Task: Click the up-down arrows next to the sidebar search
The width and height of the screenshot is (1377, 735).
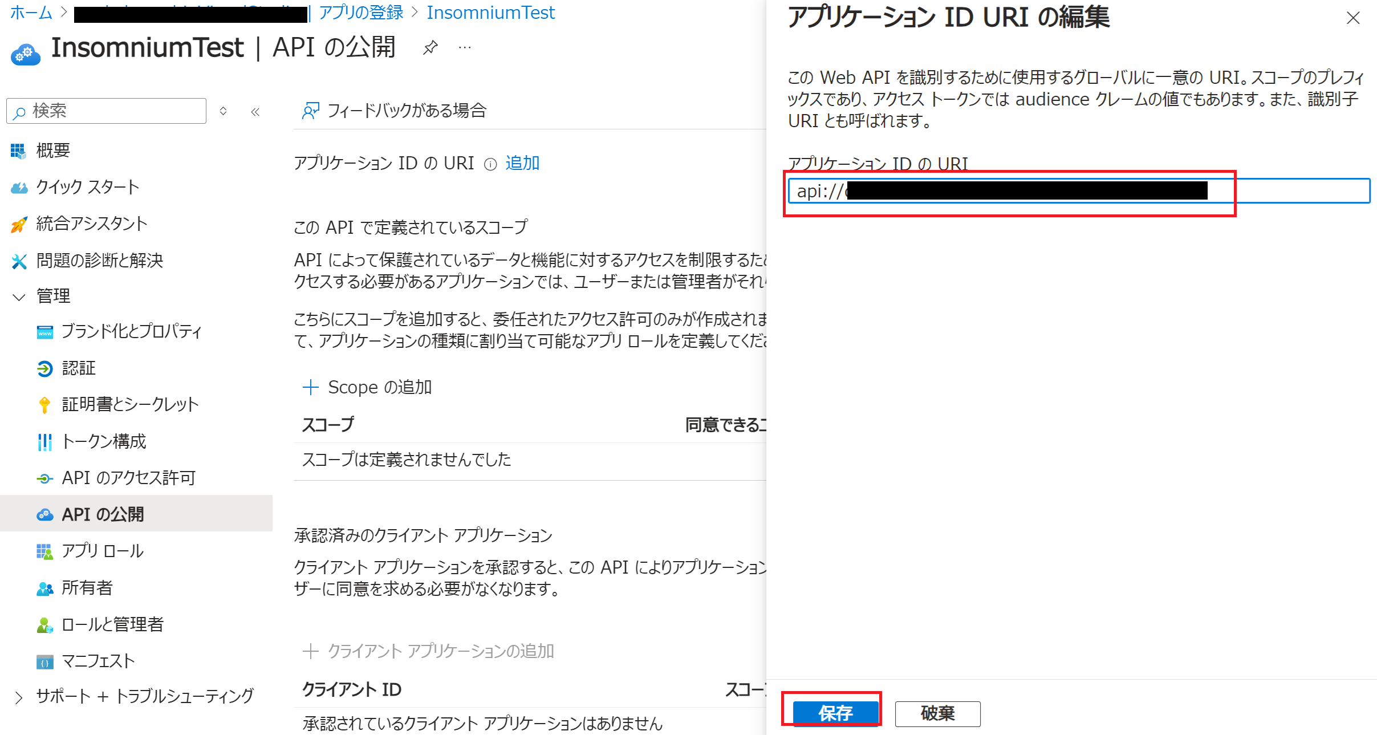Action: click(224, 111)
